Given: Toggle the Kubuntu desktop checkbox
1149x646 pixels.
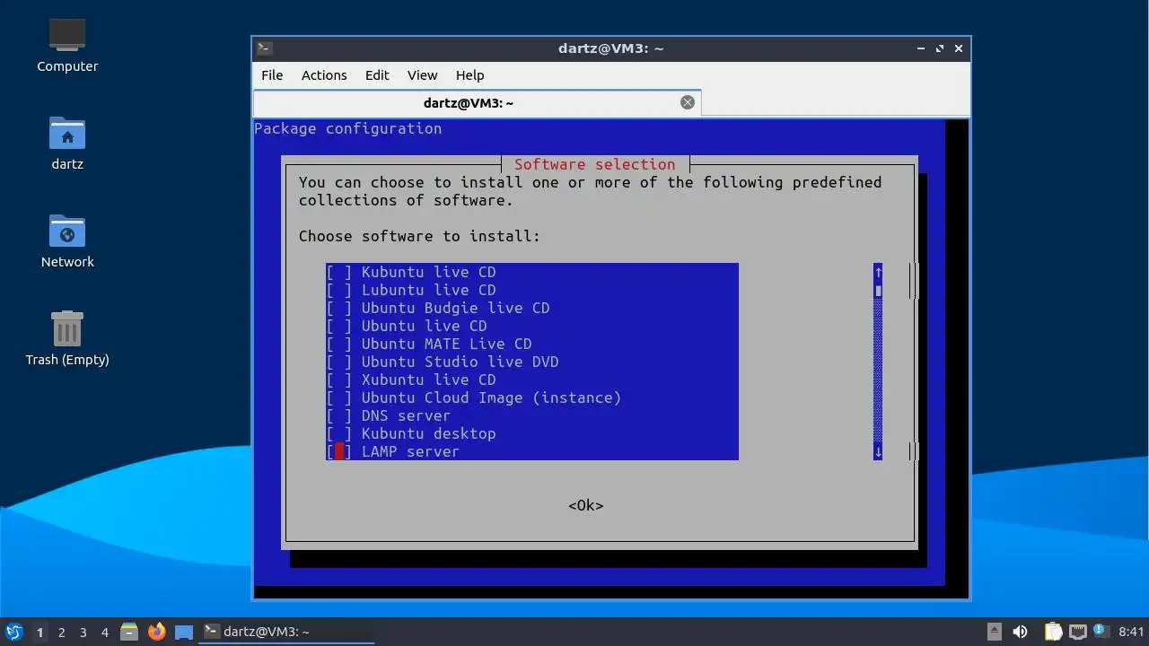Looking at the screenshot, I should (x=339, y=433).
